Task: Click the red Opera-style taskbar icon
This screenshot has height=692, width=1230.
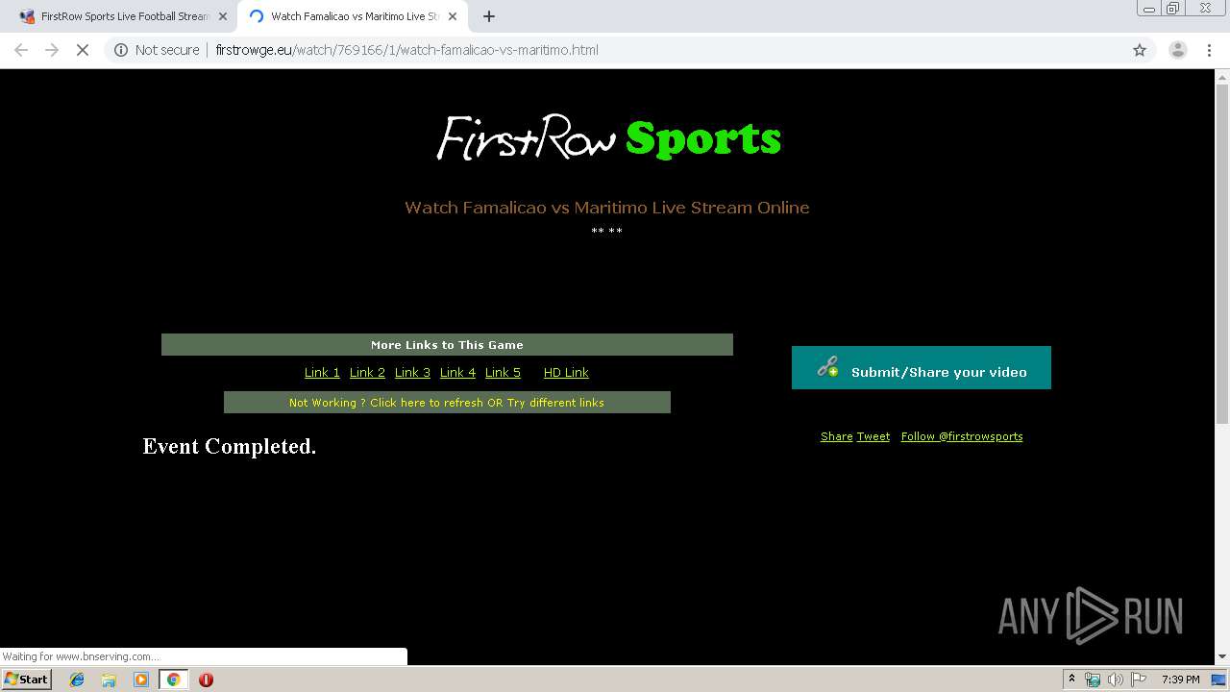Action: 206,680
